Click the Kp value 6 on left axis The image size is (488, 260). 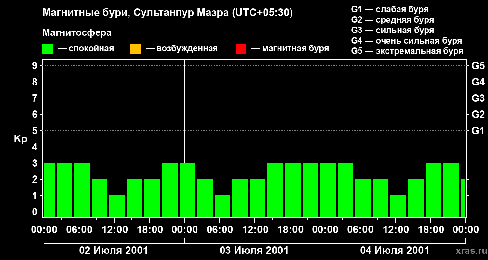[35, 114]
